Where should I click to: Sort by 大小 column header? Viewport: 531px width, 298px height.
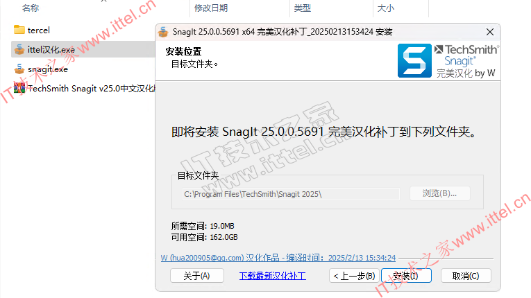pos(386,8)
